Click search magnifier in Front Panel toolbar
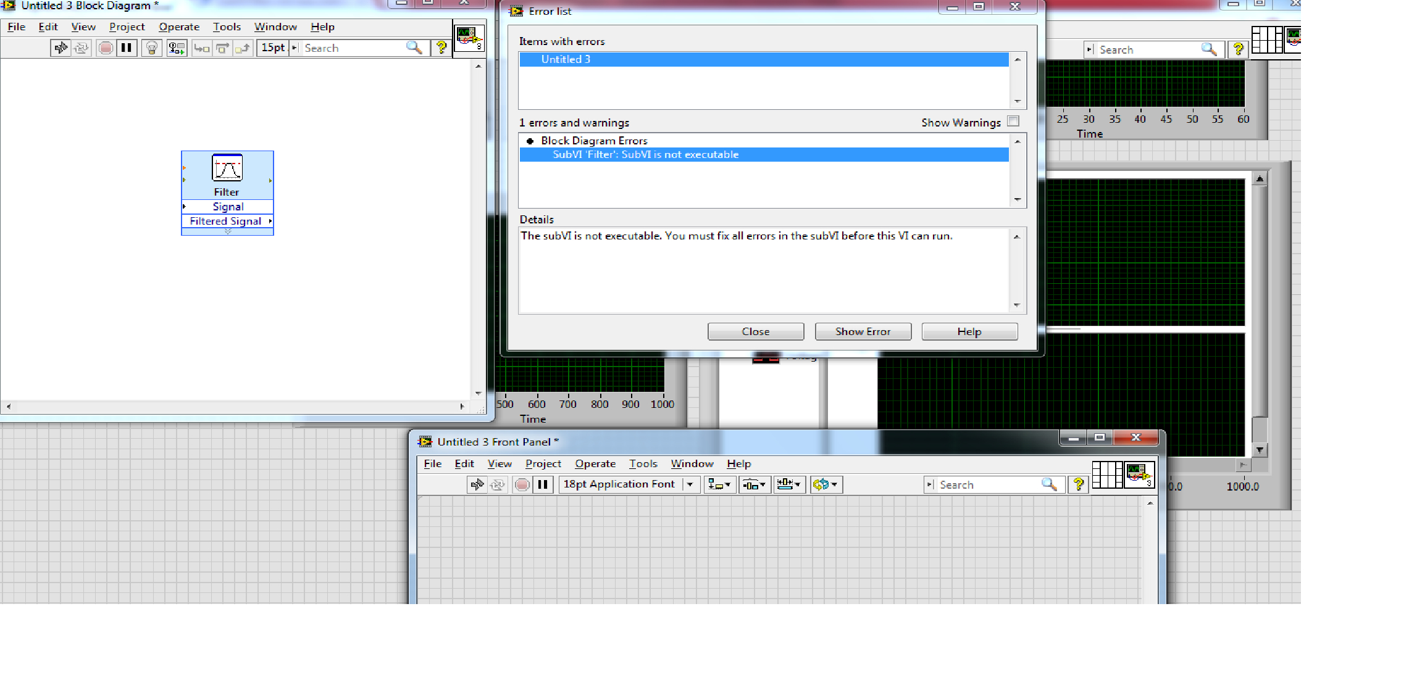1409x680 pixels. [1050, 484]
